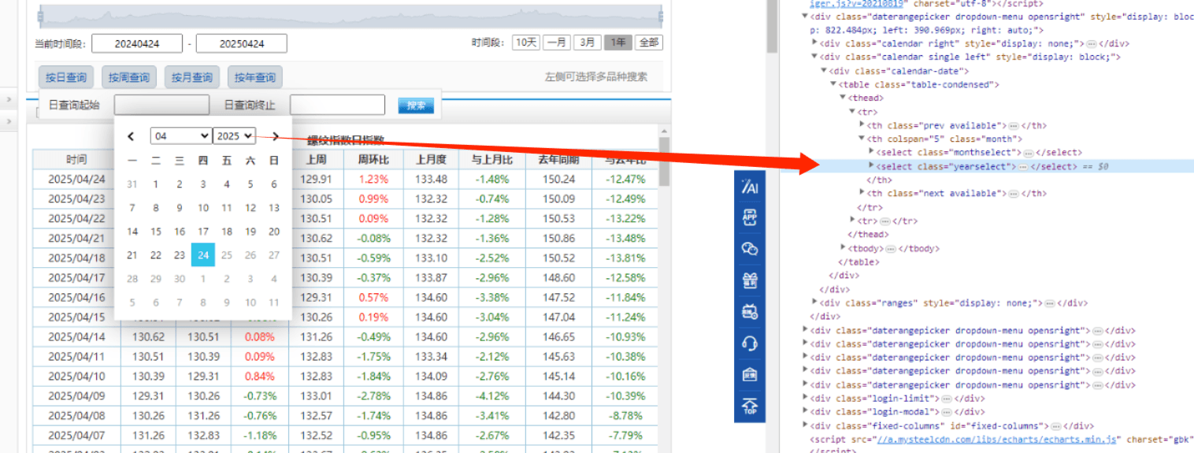This screenshot has width=1194, height=453.
Task: Pick day 31 in the calendar
Action: pyautogui.click(x=132, y=184)
